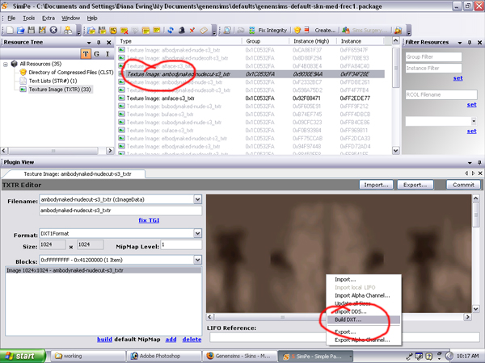The image size is (485, 363).
Task: Open the Blocks combo box dropdown
Action: tap(198, 260)
